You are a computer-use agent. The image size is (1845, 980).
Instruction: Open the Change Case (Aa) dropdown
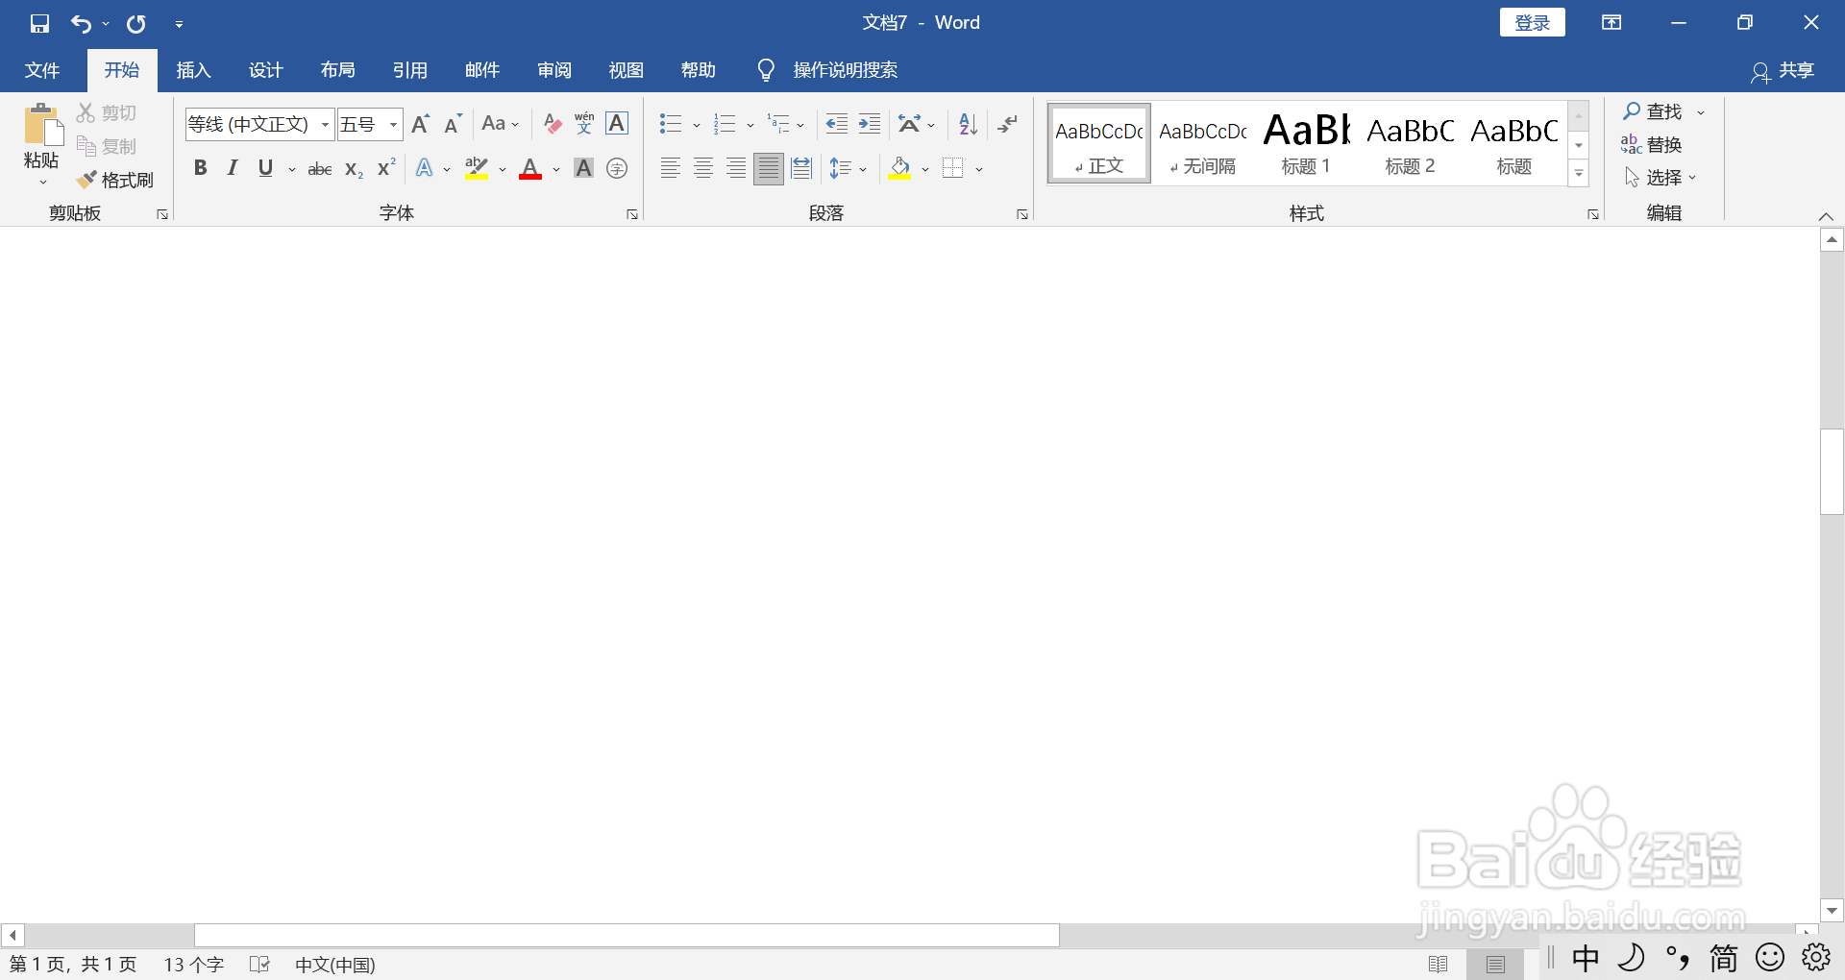500,124
